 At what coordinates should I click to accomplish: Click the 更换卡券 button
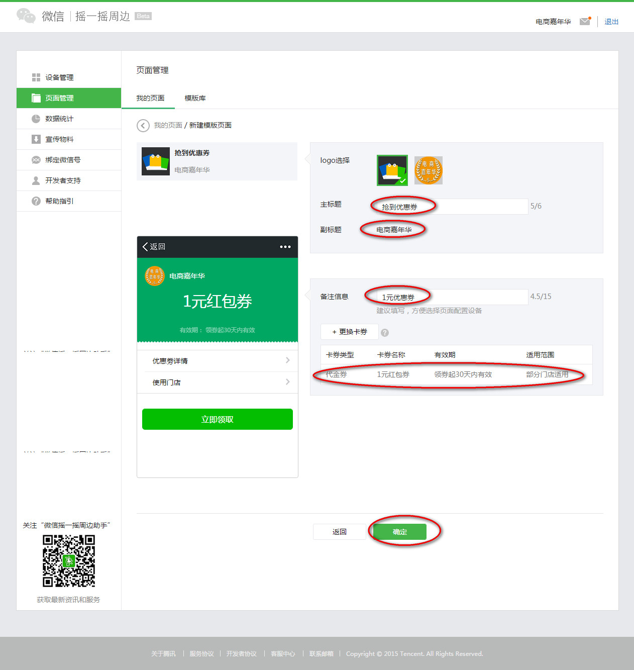click(x=350, y=332)
